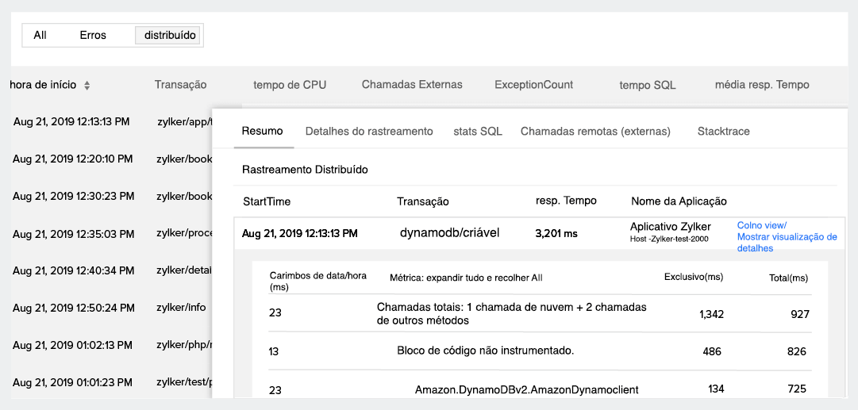Open Chamadas remotas (externas) tab
Screen dimensions: 858x410
pos(595,131)
